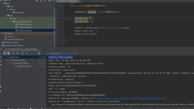Open Build tool window tab

click(44, 108)
